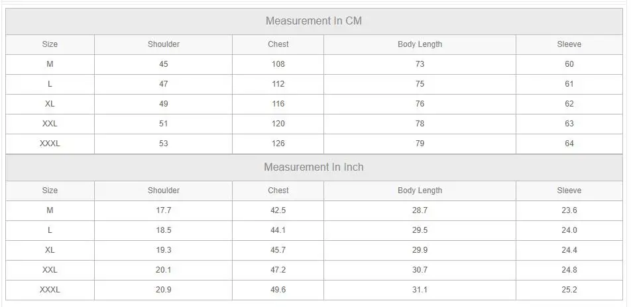
Task: Select the body length value 29.9 cell
Action: (420, 250)
